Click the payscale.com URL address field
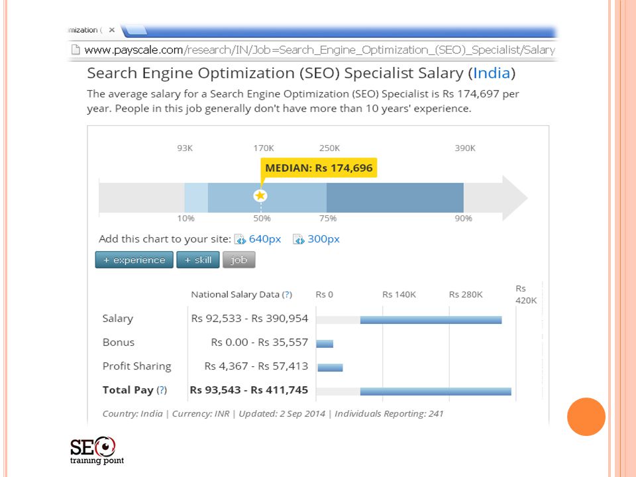Image resolution: width=636 pixels, height=477 pixels. (319, 50)
